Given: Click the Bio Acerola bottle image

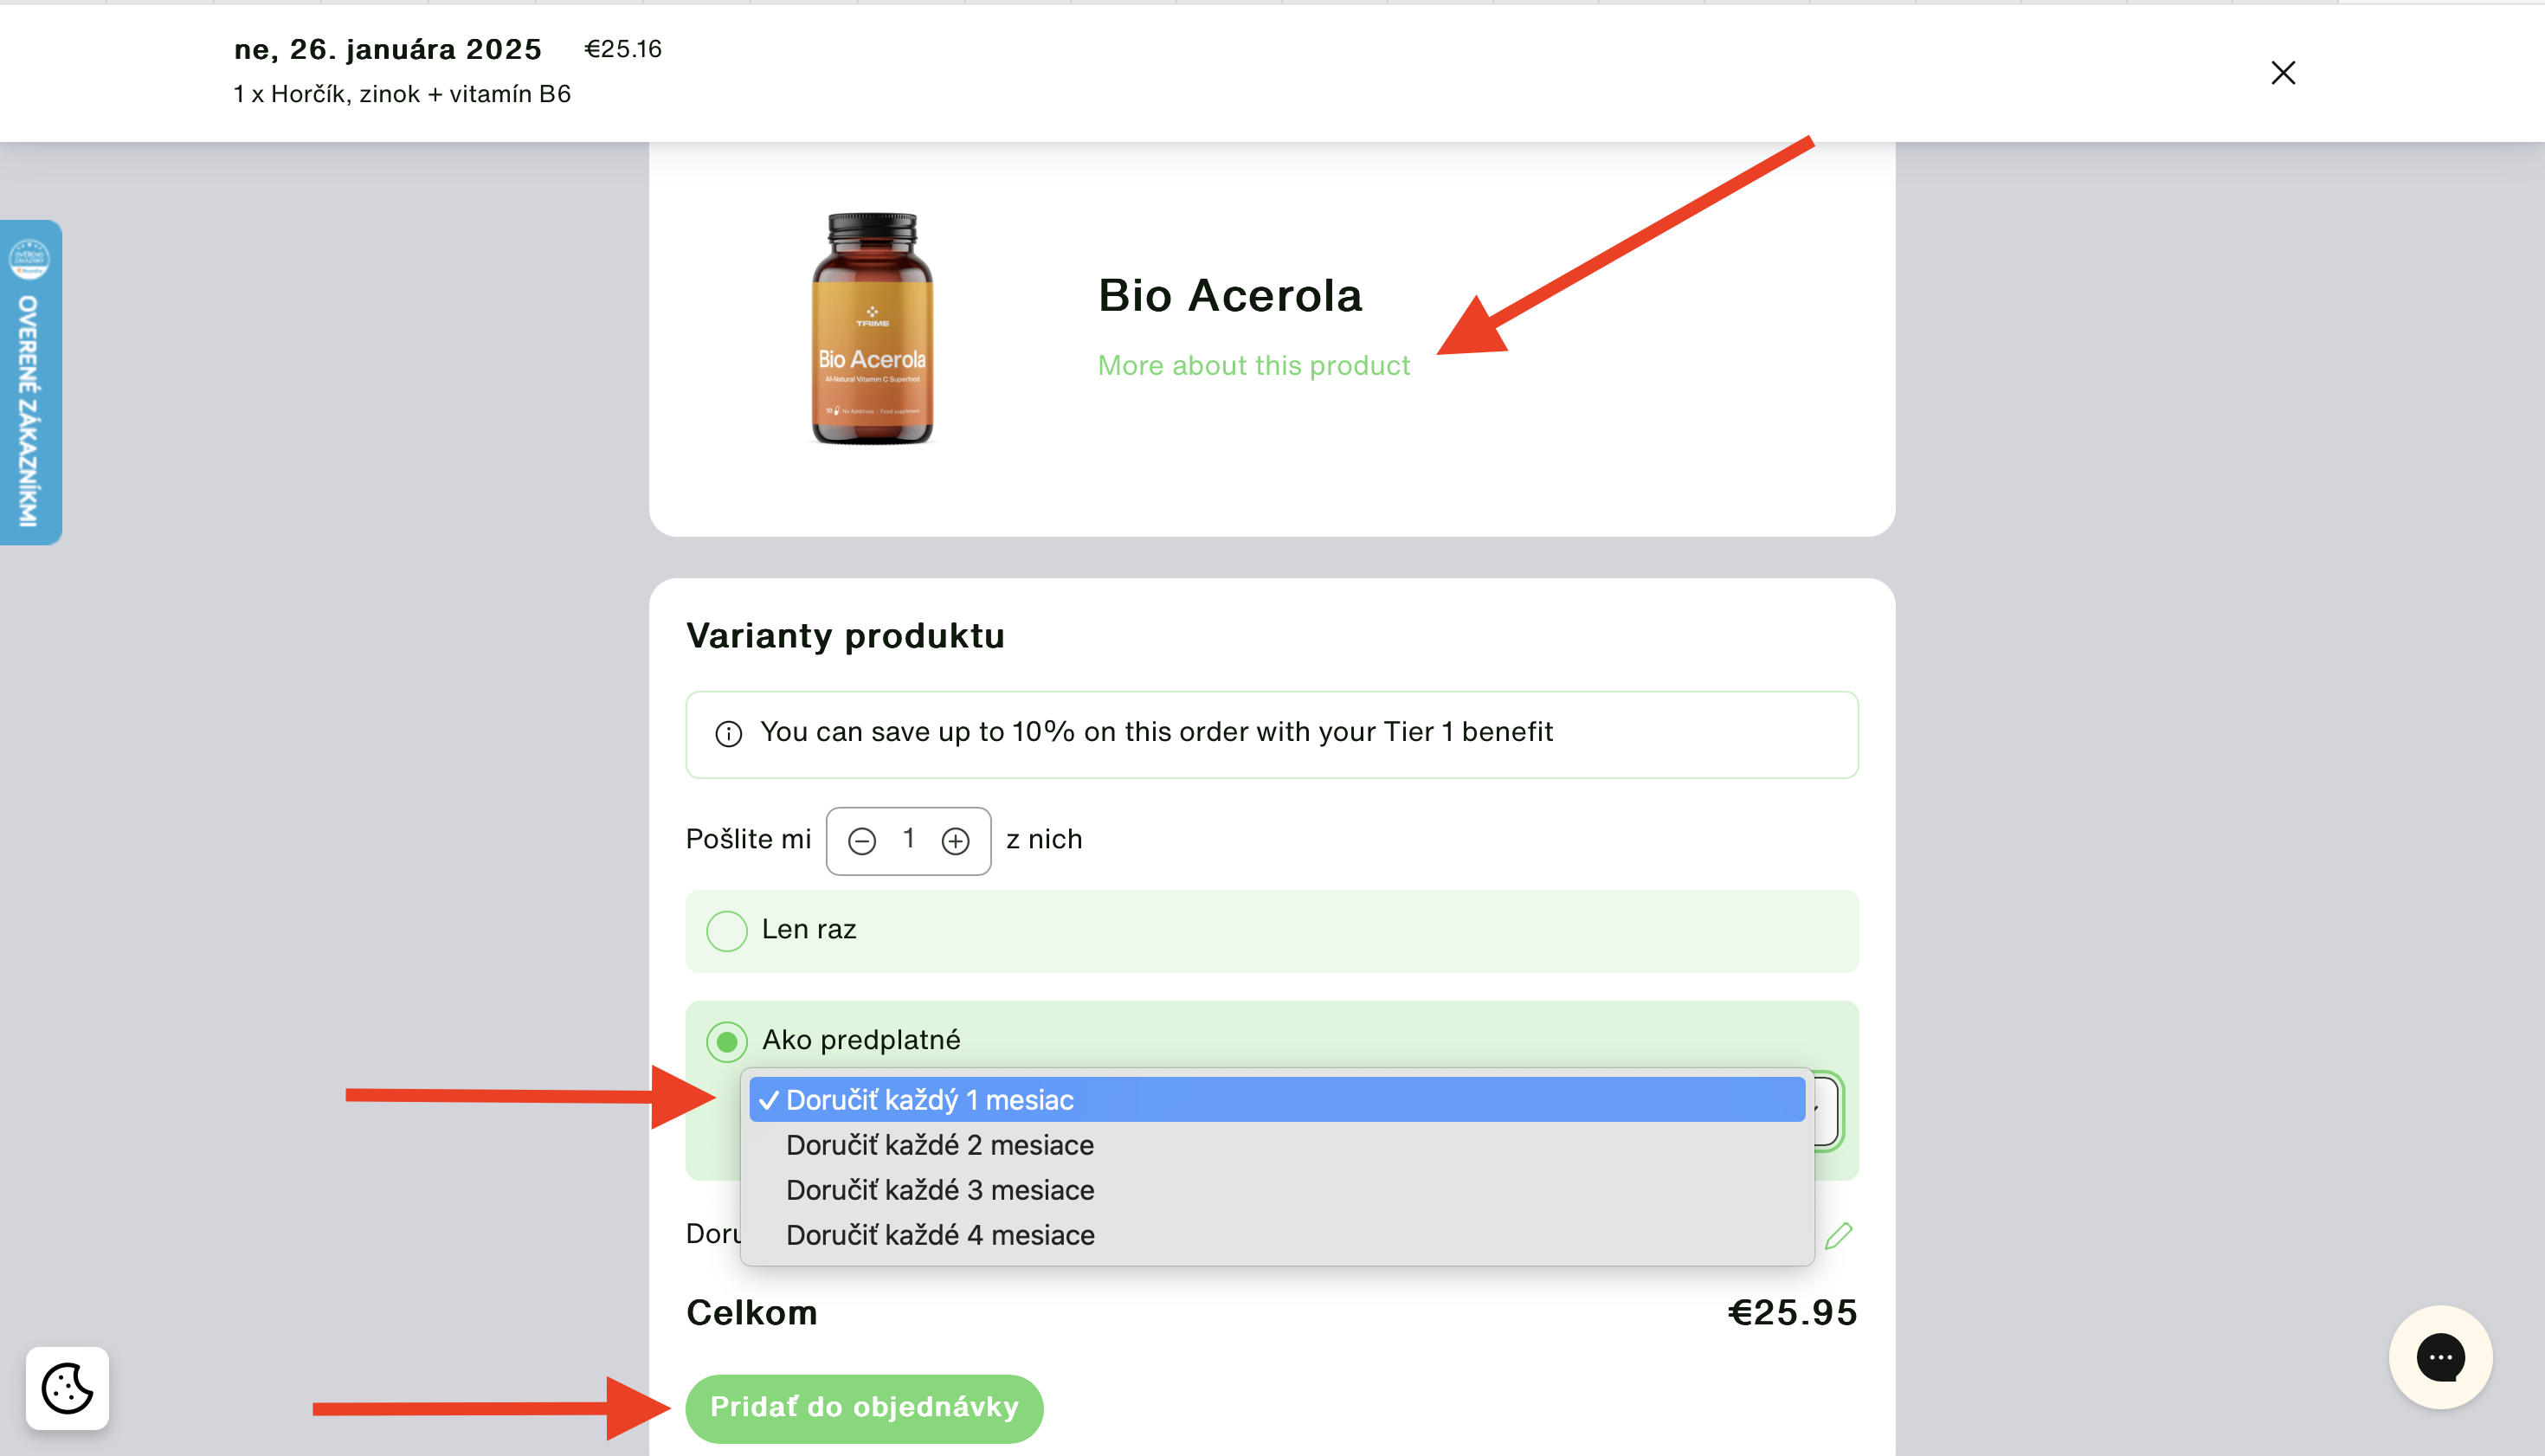Looking at the screenshot, I should (x=872, y=329).
